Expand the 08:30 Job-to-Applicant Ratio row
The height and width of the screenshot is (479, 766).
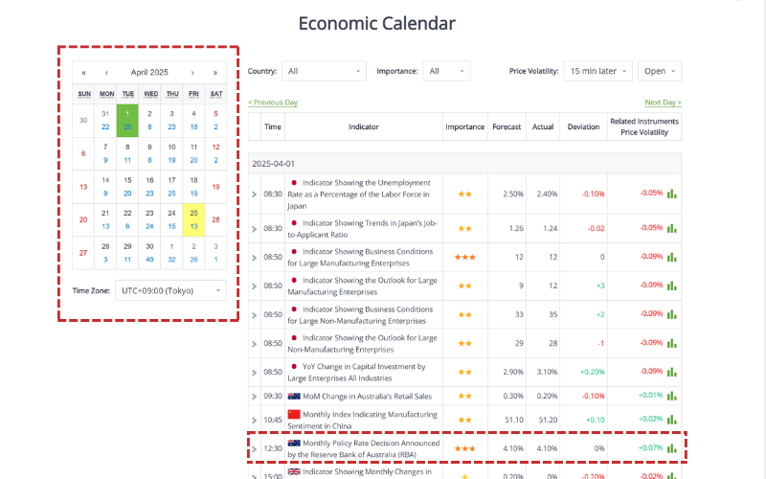(x=254, y=229)
